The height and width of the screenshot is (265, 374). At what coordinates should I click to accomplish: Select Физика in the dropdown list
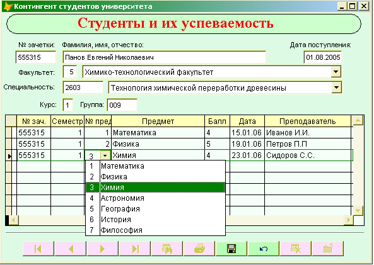click(155, 177)
